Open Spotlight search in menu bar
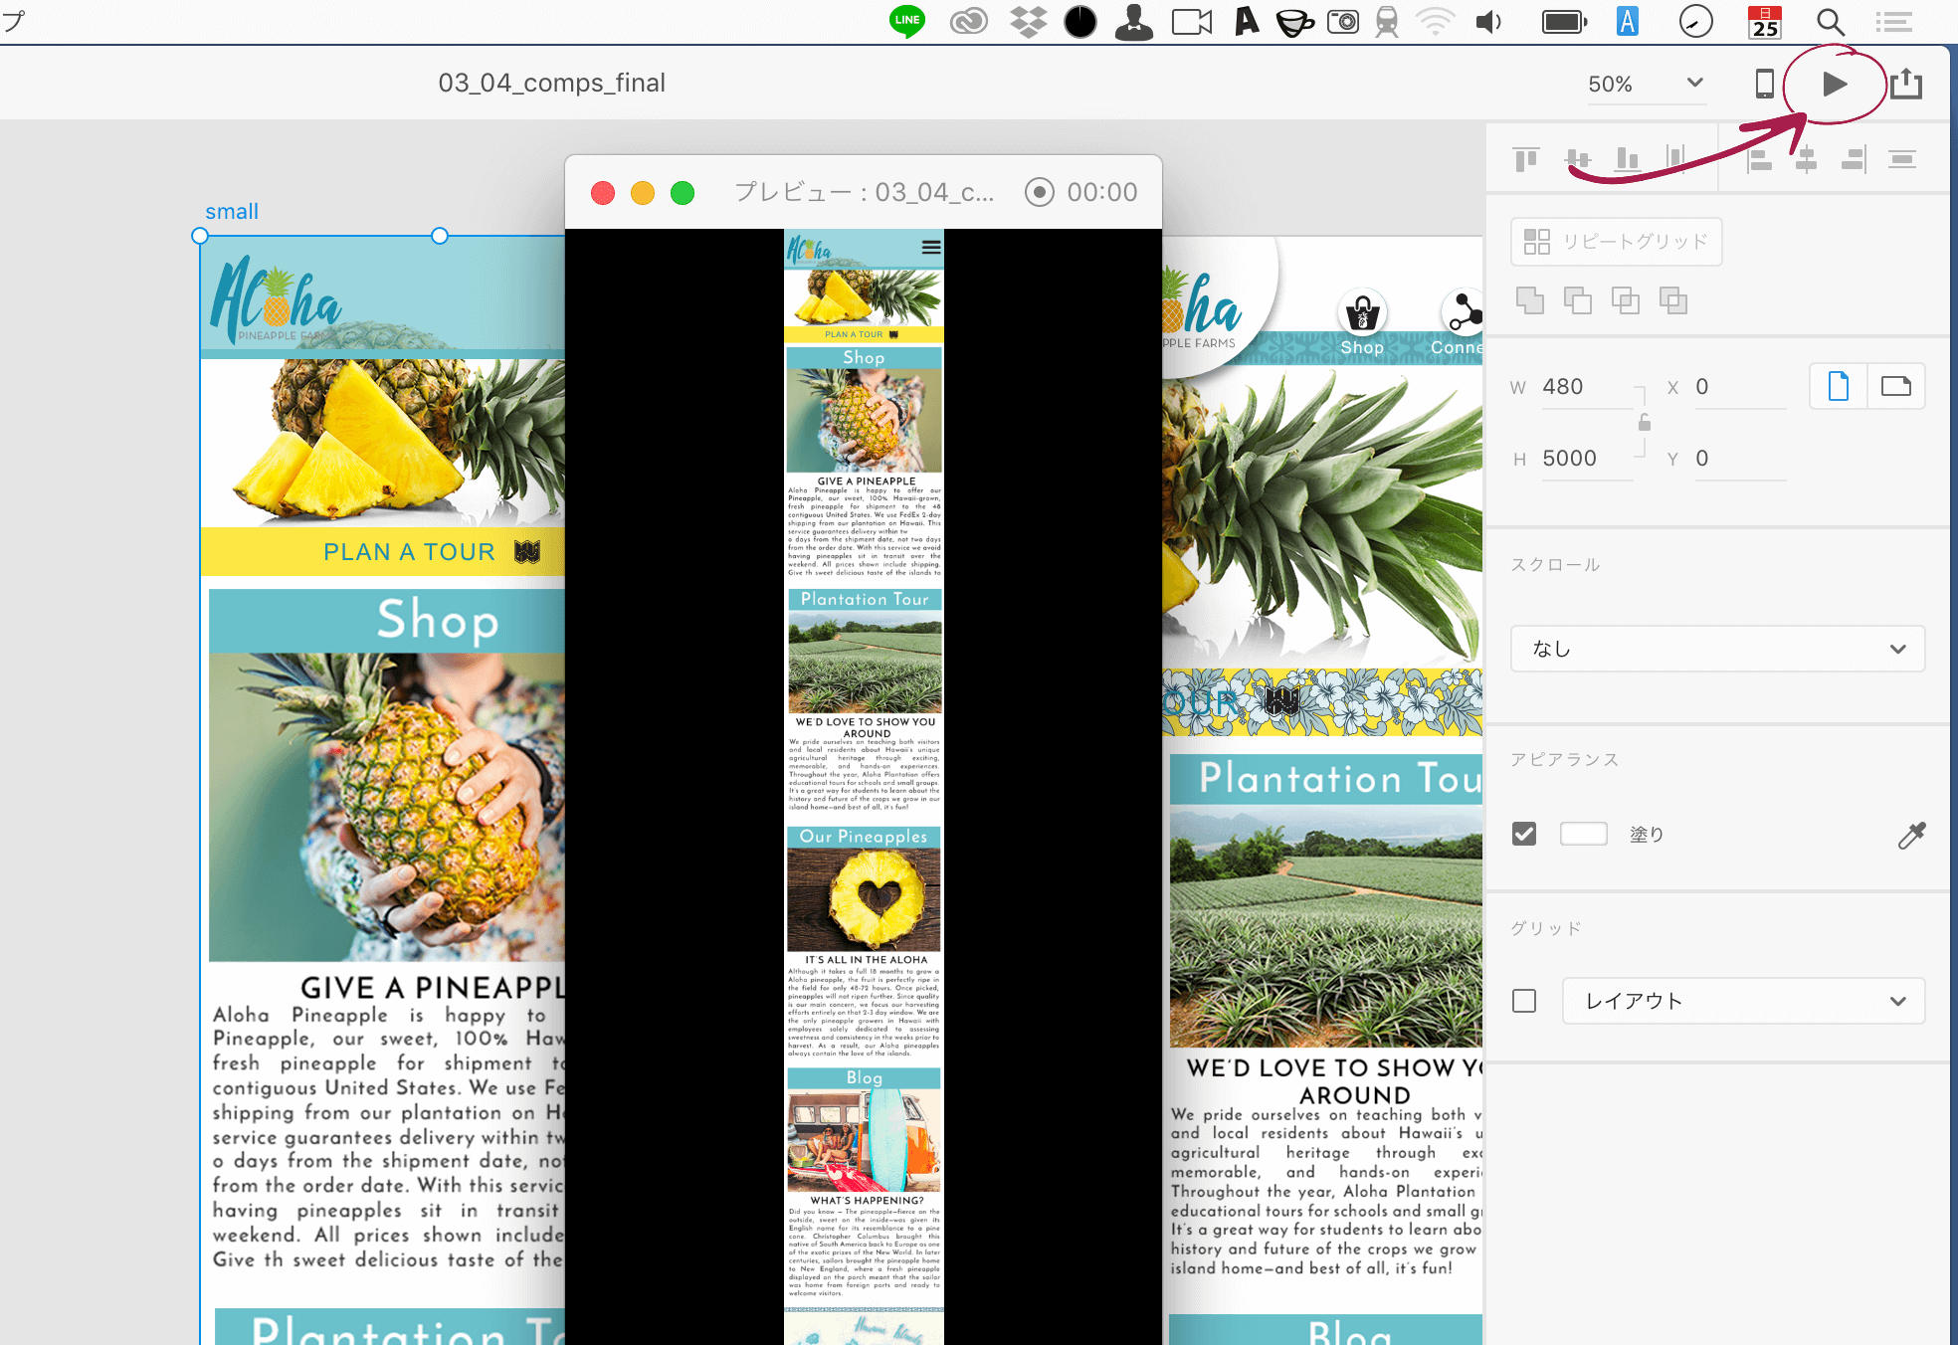 point(1831,22)
